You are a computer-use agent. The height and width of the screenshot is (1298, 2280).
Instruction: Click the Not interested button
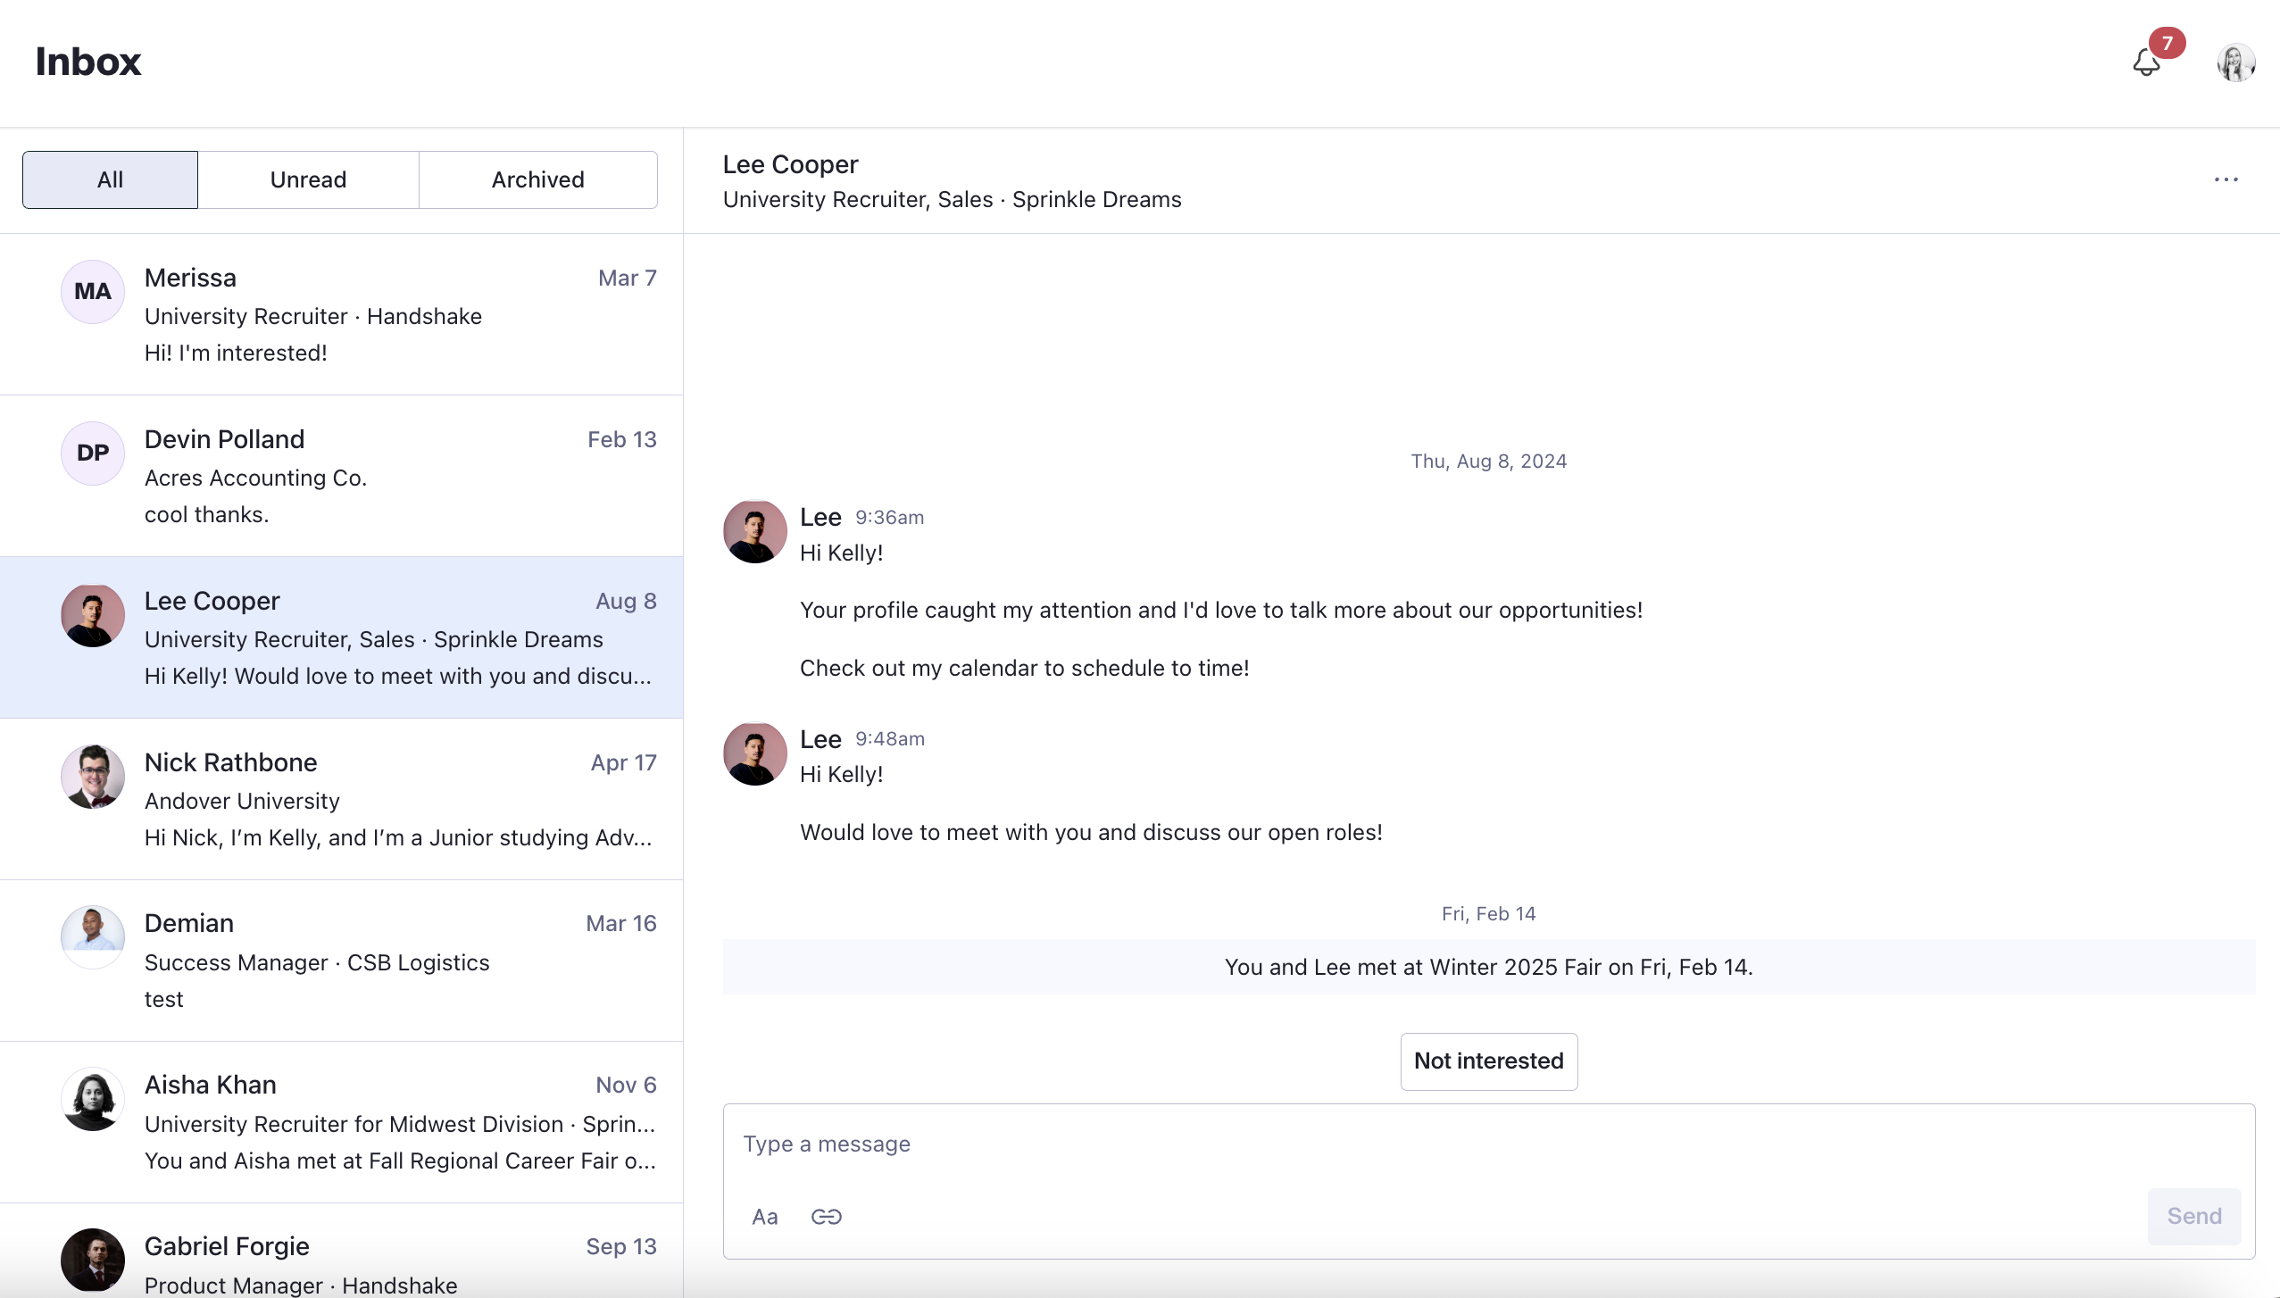1489,1061
